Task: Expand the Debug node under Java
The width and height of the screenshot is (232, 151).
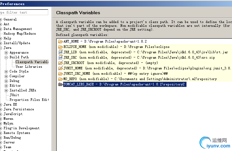Action: [x=6, y=81]
